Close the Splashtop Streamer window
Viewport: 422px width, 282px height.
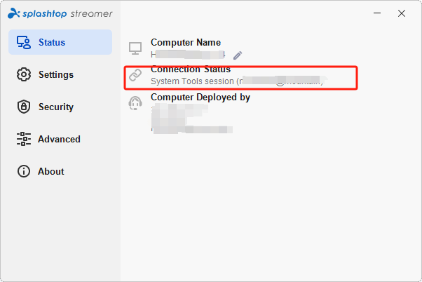[x=402, y=13]
